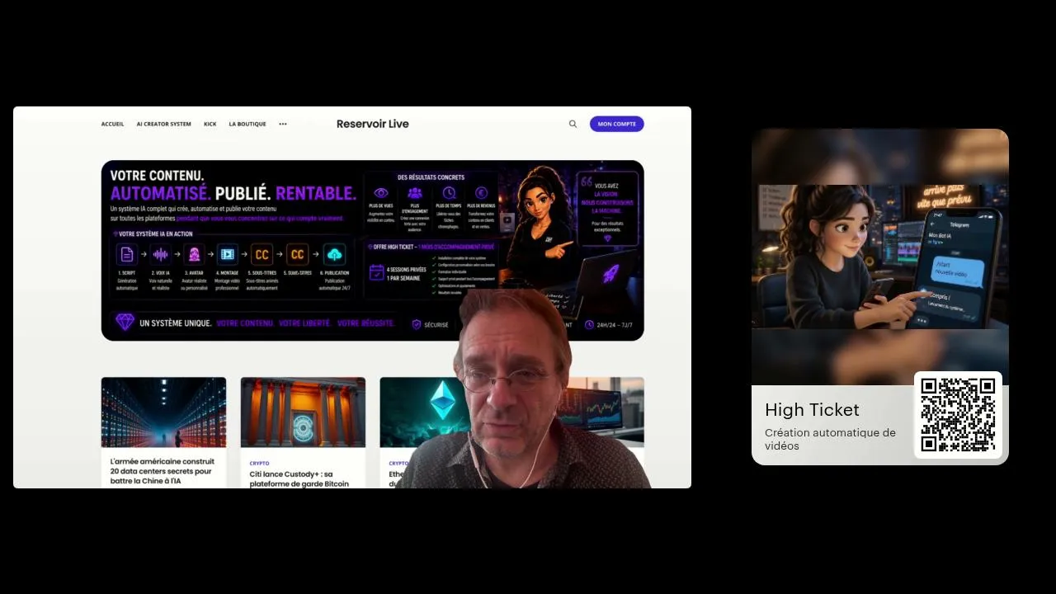Screen dimensions: 1056x594
Task: Click the 'AUTOMATISÉ.' word in the banner
Action: pyautogui.click(x=161, y=193)
